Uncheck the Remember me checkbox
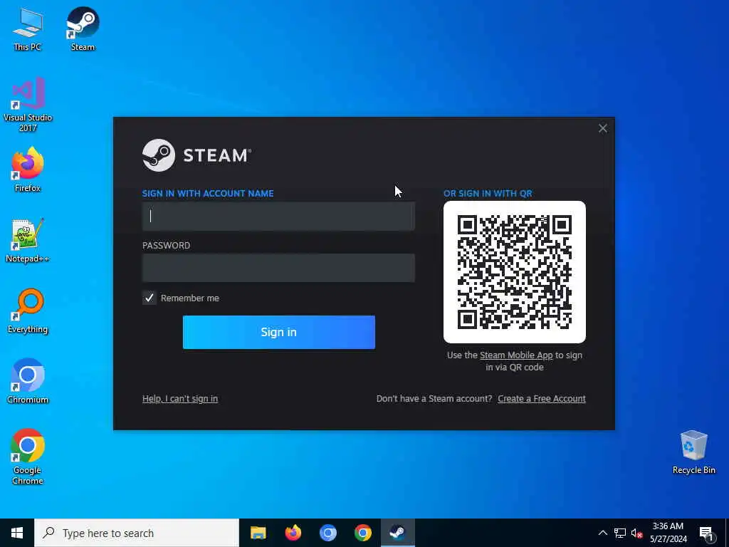729x547 pixels. coord(150,298)
